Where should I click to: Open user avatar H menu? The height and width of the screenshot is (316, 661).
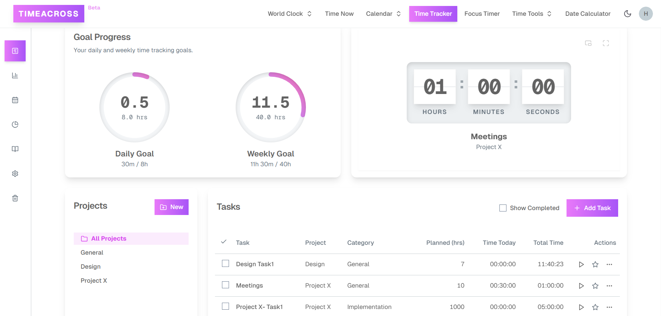[646, 14]
